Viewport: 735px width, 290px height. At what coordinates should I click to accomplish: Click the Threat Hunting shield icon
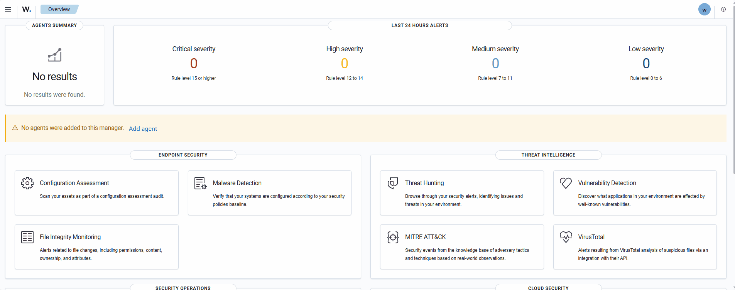pos(393,183)
